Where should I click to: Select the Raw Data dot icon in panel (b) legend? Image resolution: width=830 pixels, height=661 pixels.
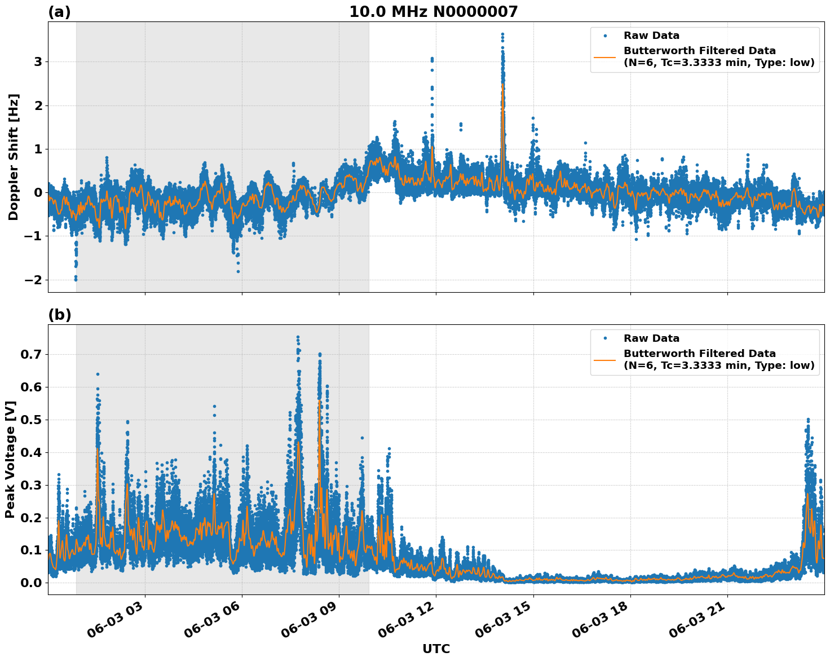click(604, 337)
